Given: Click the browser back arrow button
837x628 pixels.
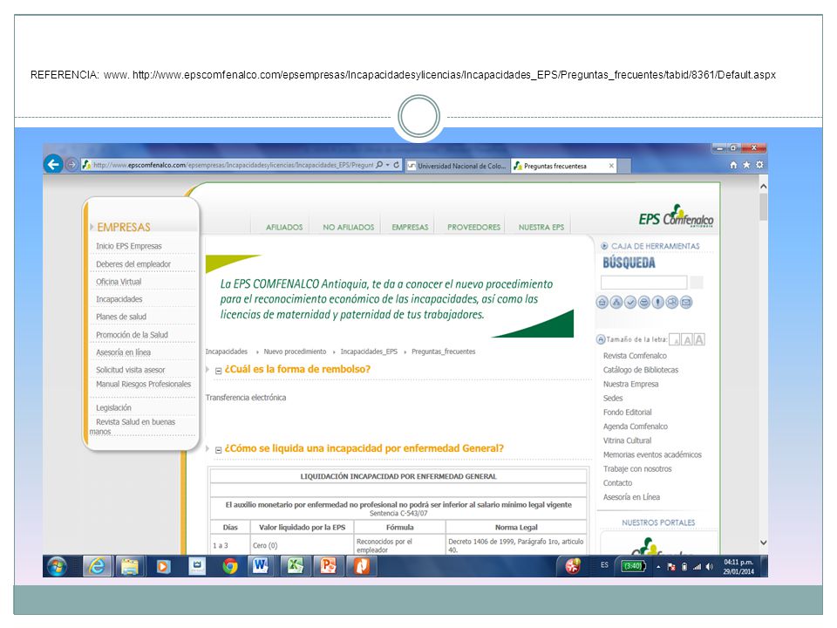Looking at the screenshot, I should click(x=53, y=165).
